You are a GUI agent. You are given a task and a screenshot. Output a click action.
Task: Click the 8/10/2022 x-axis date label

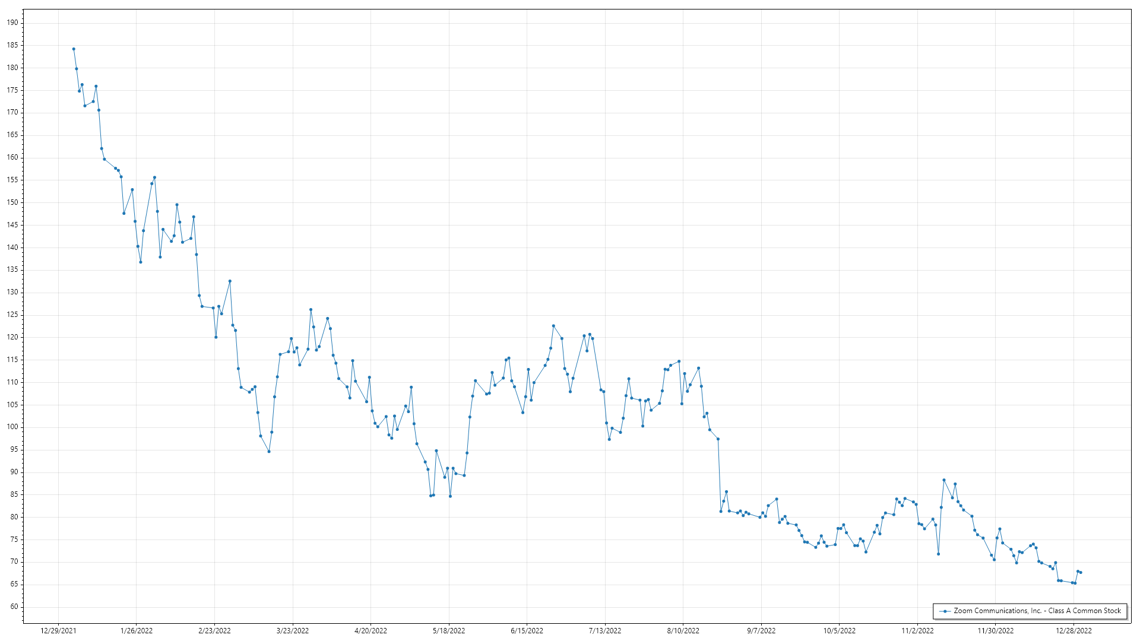click(x=683, y=631)
